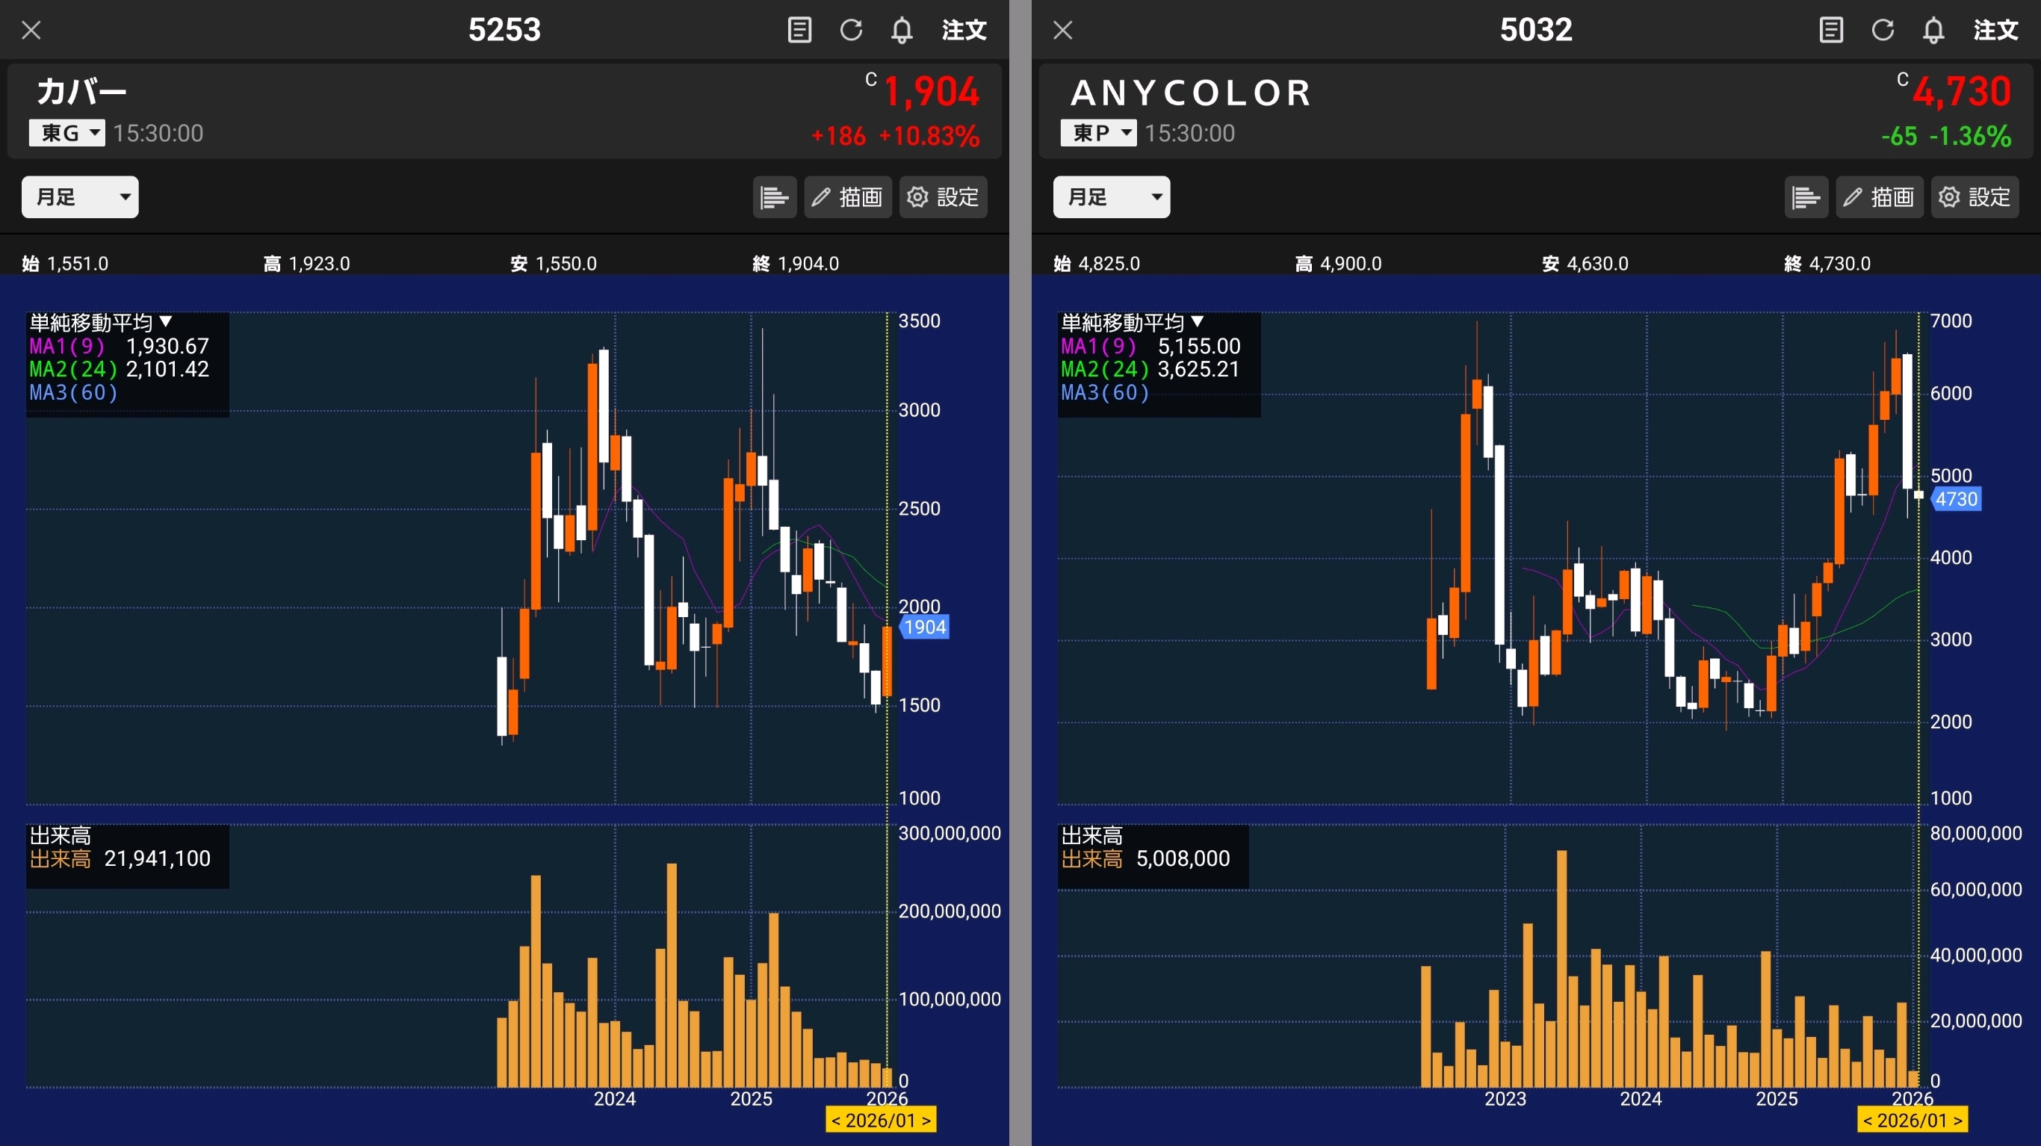This screenshot has height=1146, width=2041.
Task: Open the news document icon for 5032
Action: coord(1830,30)
